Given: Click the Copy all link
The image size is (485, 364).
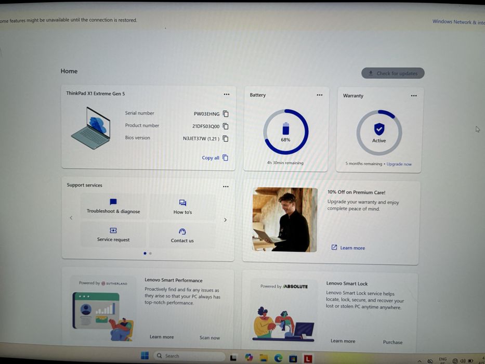Looking at the screenshot, I should [215, 158].
